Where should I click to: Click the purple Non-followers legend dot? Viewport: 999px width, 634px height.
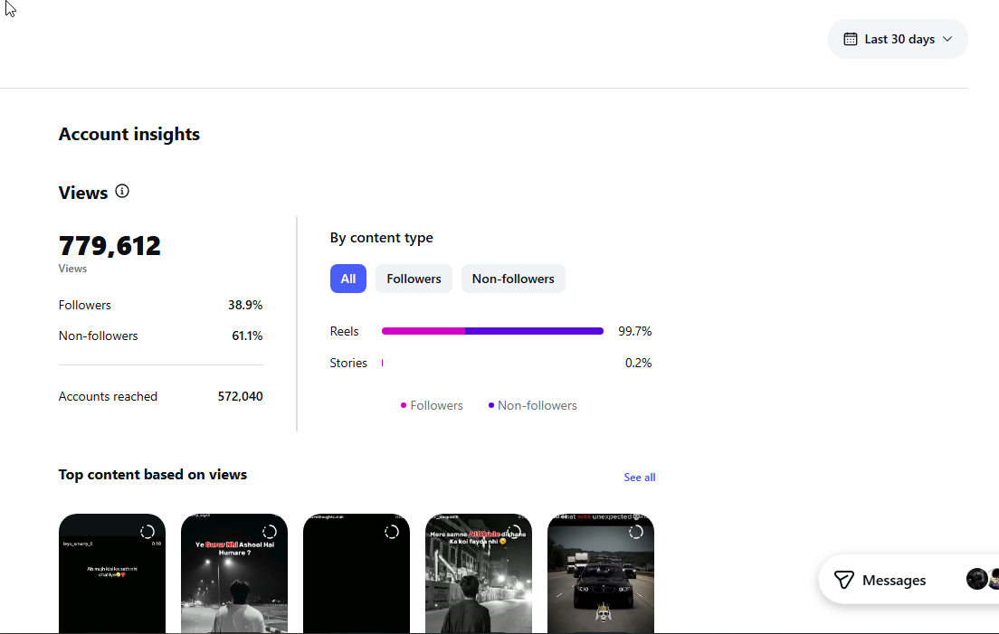pos(490,405)
